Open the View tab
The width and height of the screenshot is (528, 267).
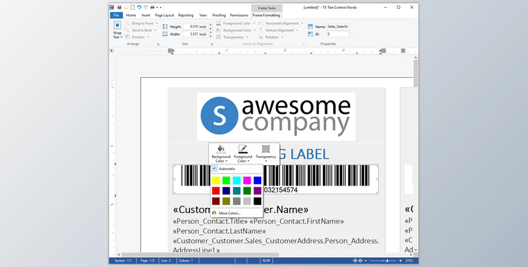pos(203,15)
